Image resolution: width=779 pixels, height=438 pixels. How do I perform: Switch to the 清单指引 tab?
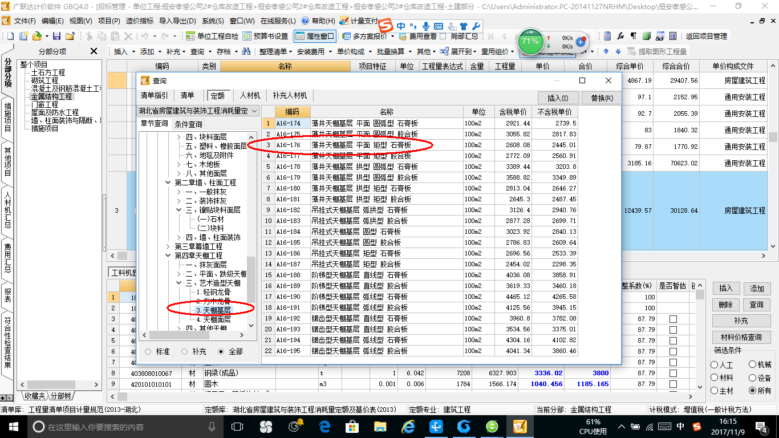click(154, 96)
